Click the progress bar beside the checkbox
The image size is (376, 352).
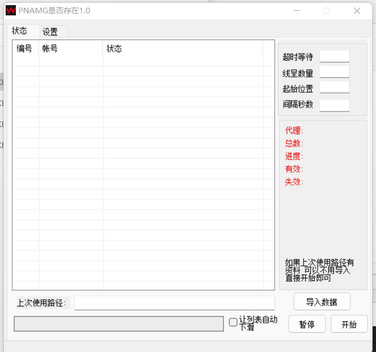coord(118,324)
